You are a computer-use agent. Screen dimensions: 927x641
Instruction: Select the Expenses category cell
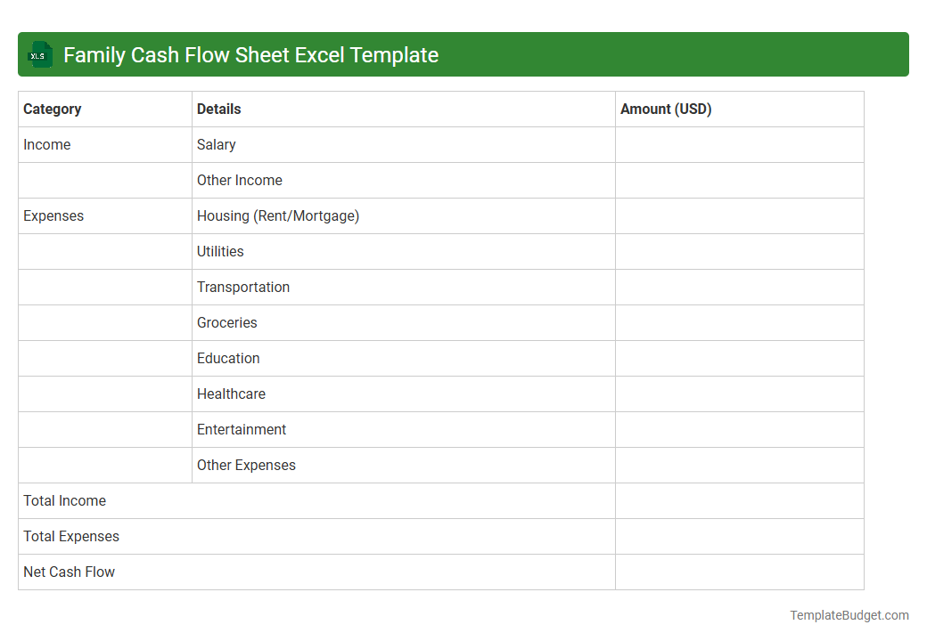[53, 215]
